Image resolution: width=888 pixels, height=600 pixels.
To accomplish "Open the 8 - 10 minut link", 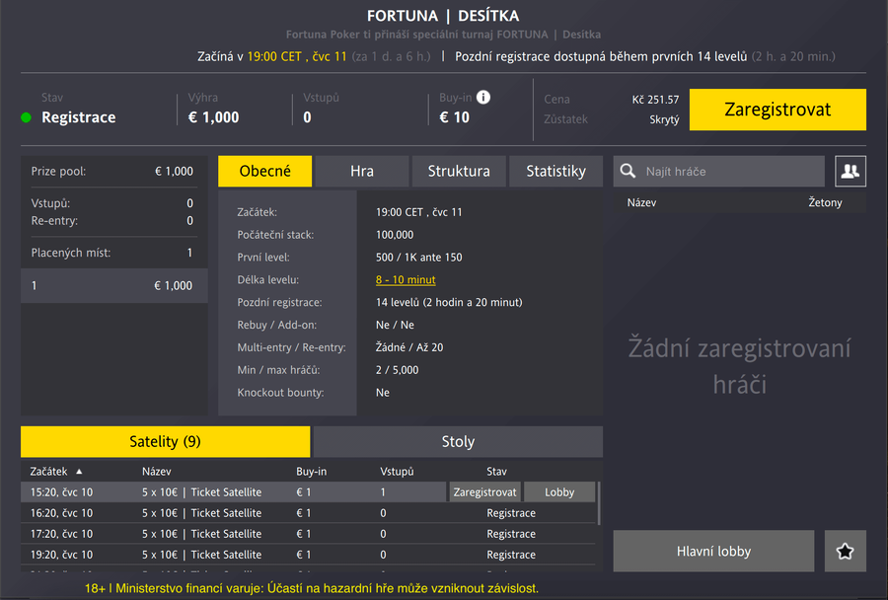I will (406, 280).
